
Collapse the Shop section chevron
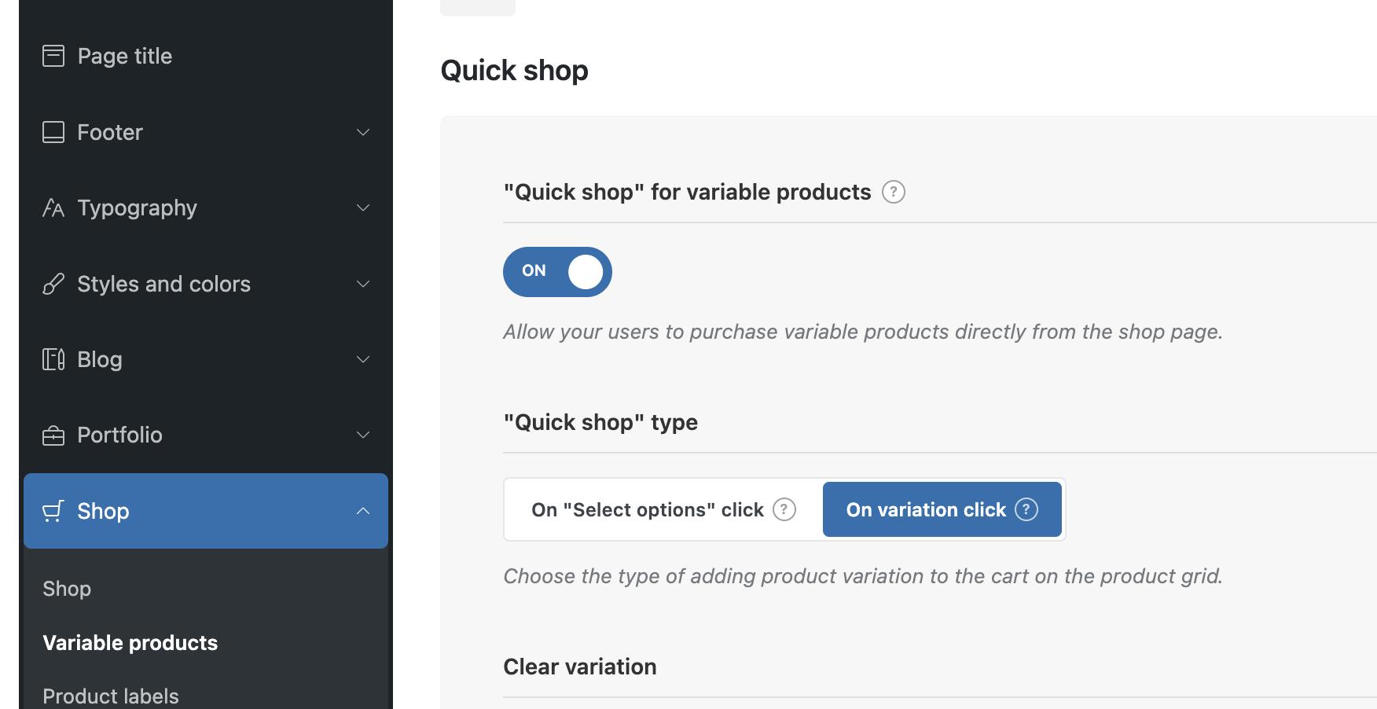click(363, 511)
